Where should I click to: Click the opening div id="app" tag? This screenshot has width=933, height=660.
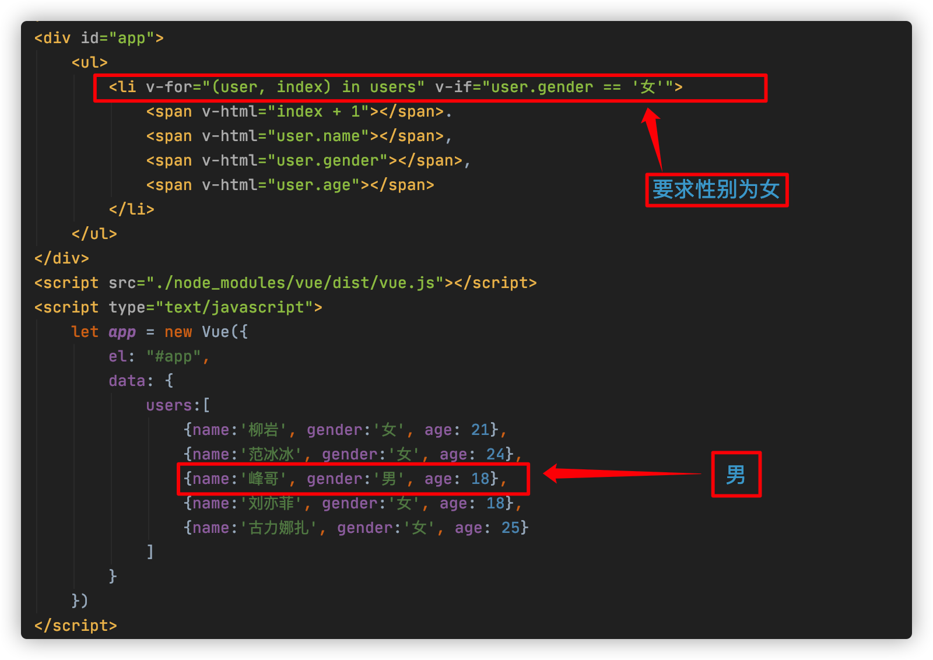(x=99, y=38)
